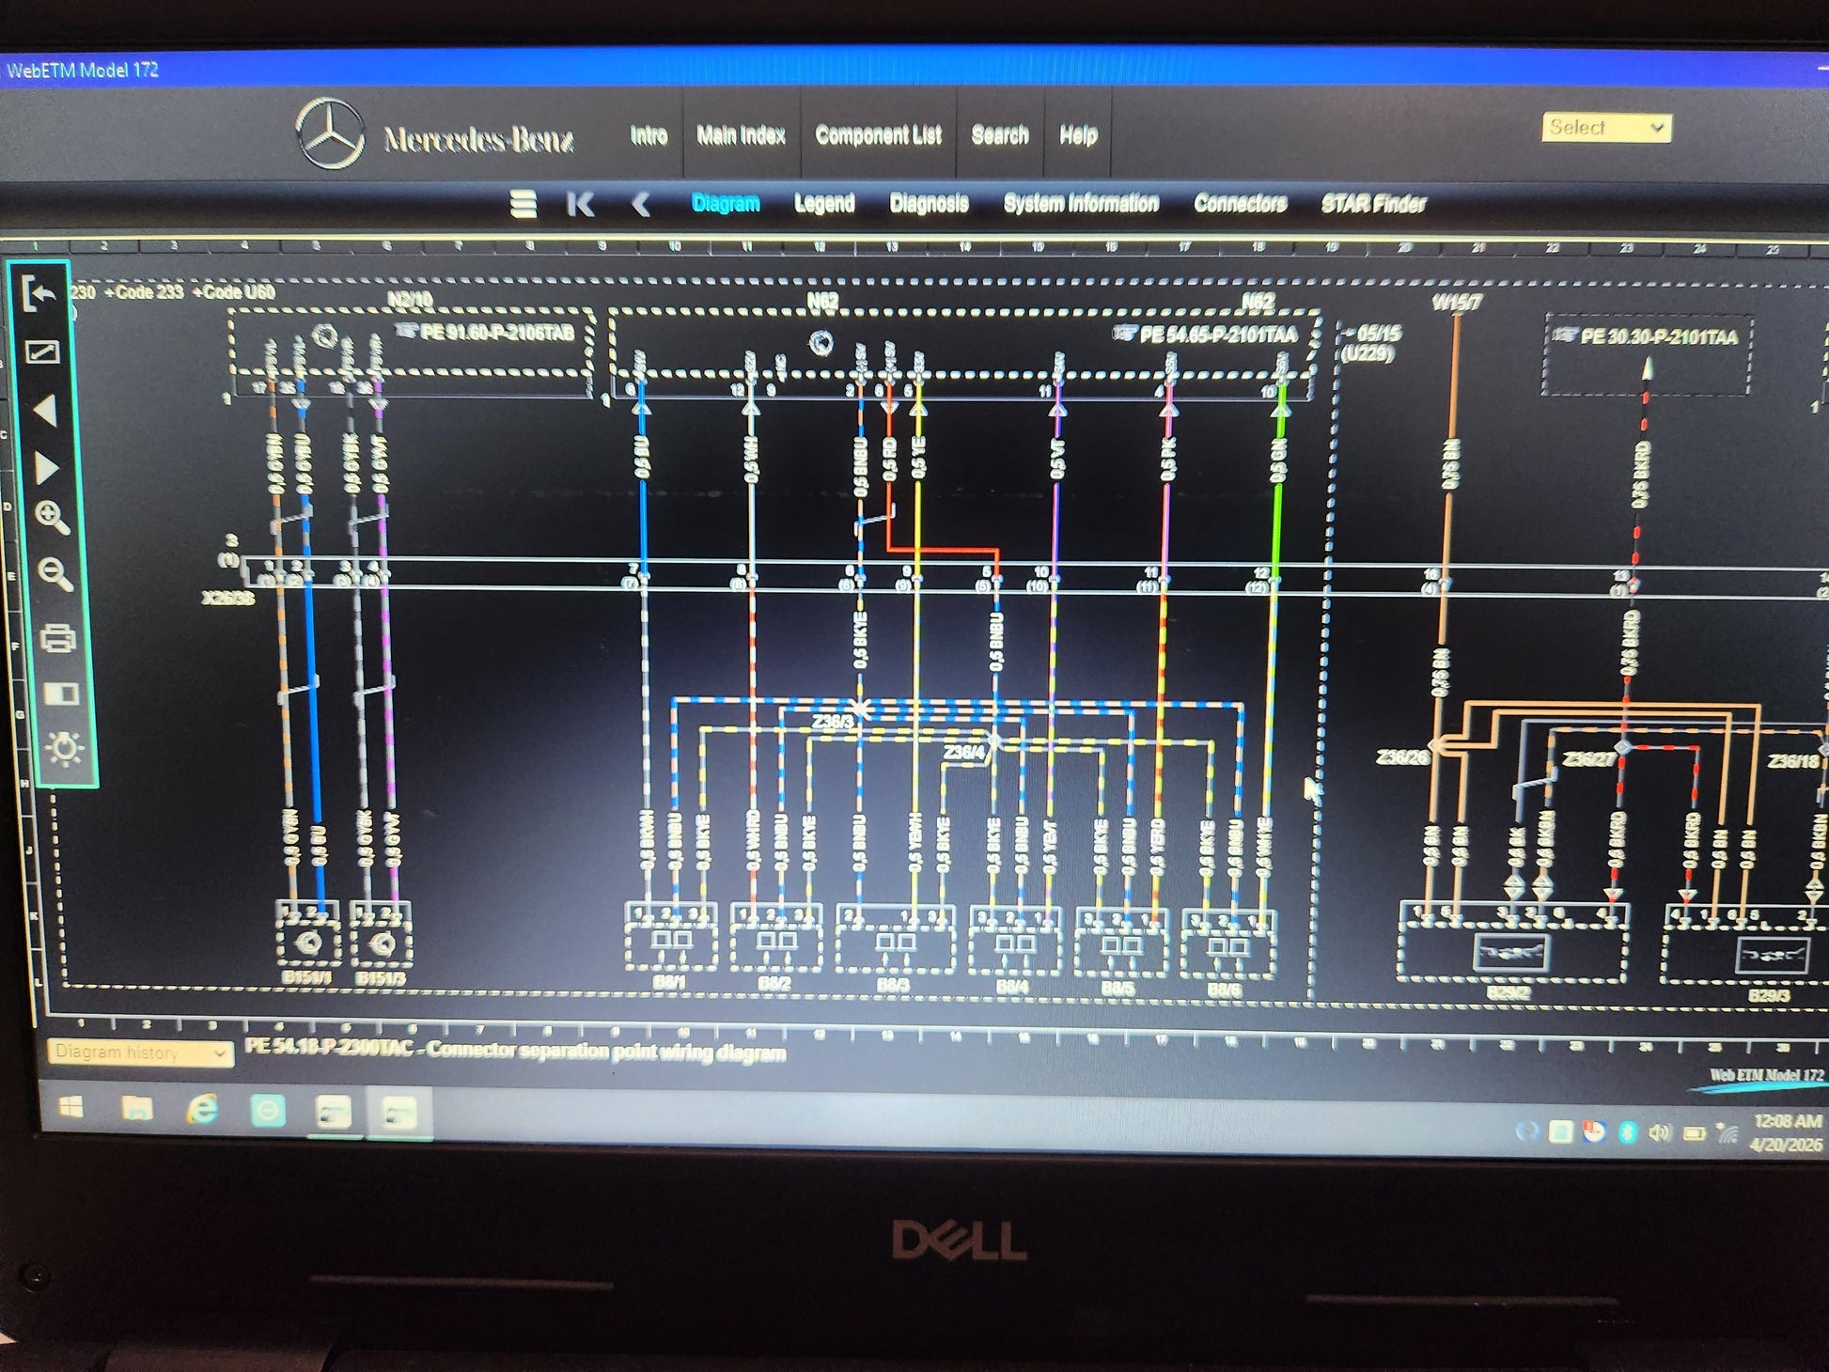Switch to the System Information tab
The image size is (1829, 1372).
(x=1081, y=204)
